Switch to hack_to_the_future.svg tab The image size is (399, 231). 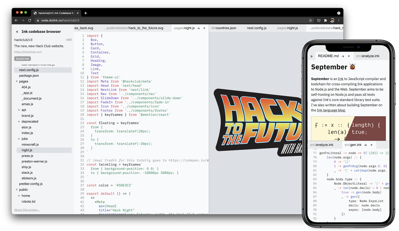click(134, 28)
